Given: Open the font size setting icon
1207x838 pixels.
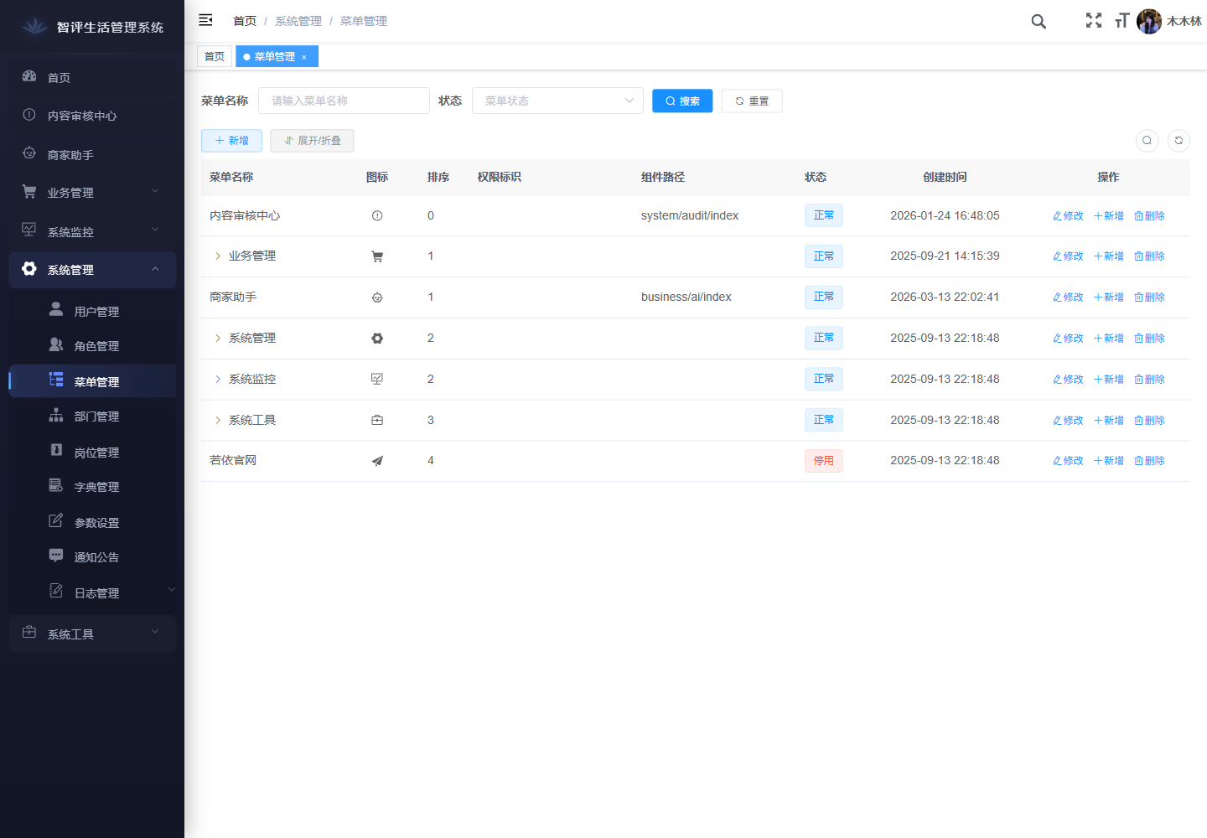Looking at the screenshot, I should coord(1122,21).
